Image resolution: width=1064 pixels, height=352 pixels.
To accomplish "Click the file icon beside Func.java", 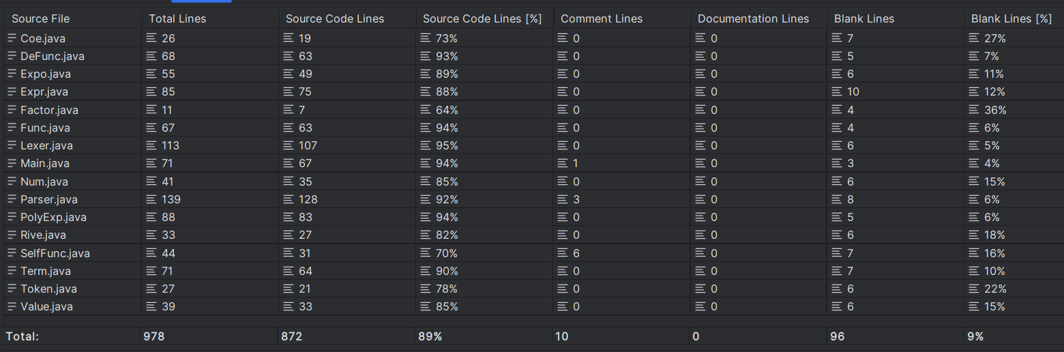I will pyautogui.click(x=12, y=128).
